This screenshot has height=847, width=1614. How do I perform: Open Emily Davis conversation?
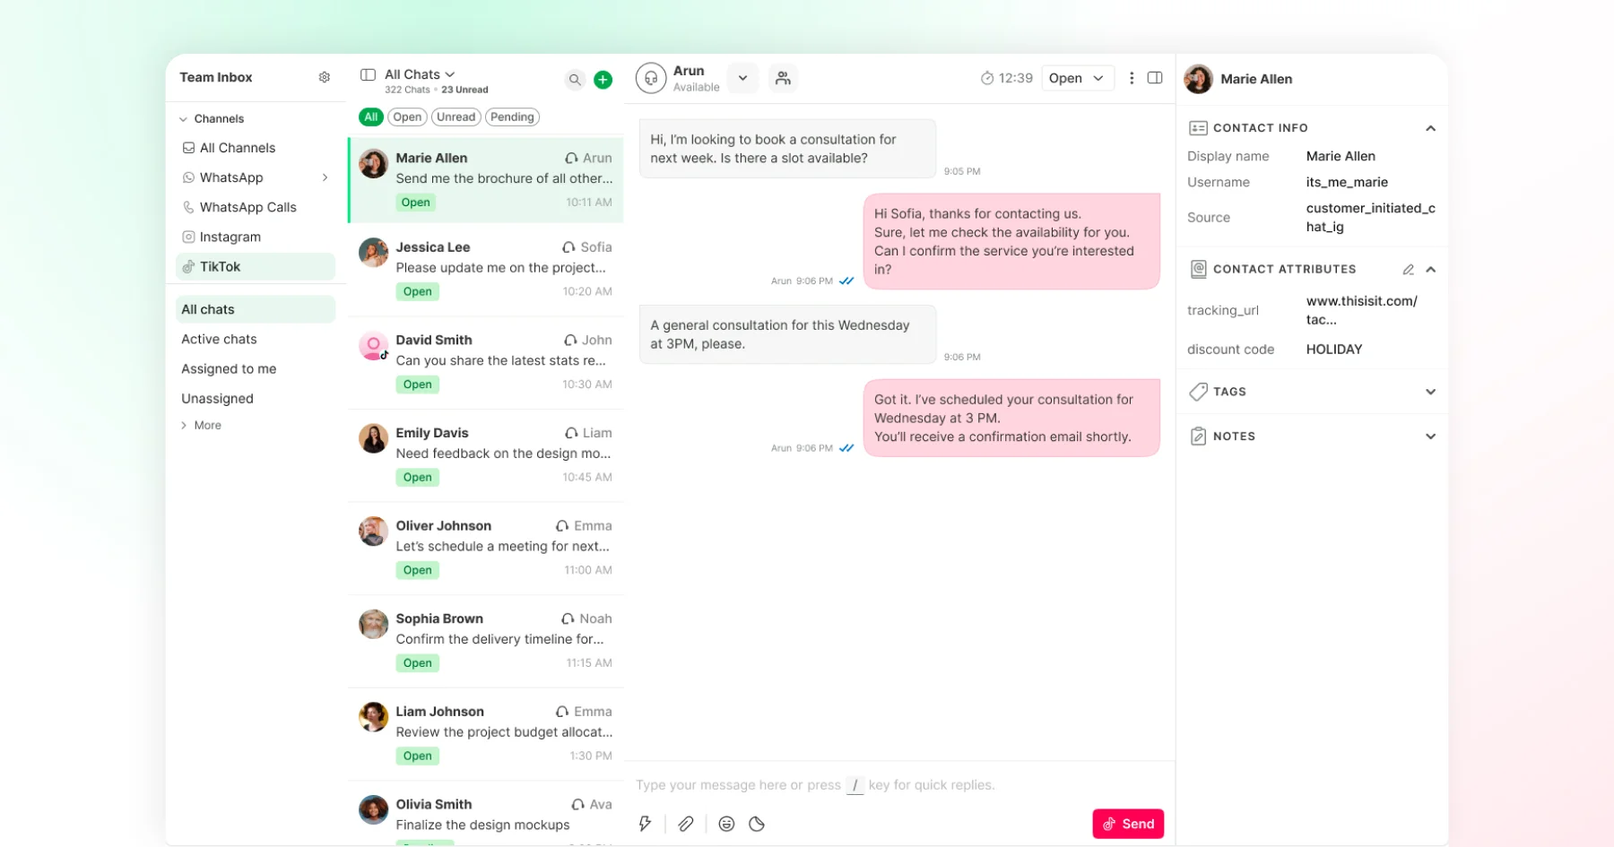click(x=486, y=455)
